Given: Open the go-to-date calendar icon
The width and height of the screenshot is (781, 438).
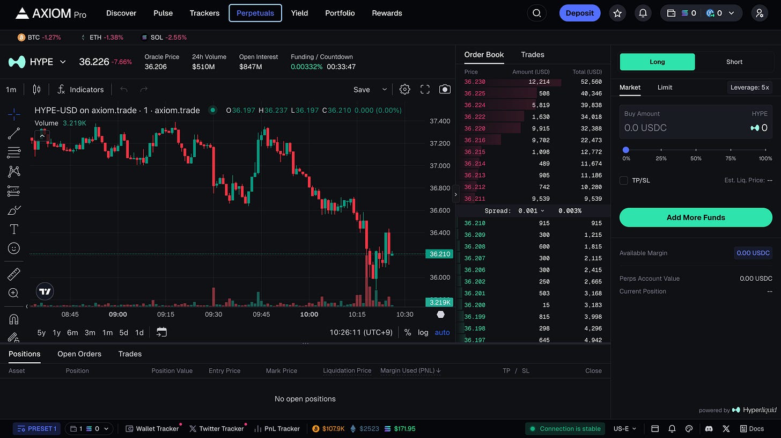Looking at the screenshot, I should point(161,332).
